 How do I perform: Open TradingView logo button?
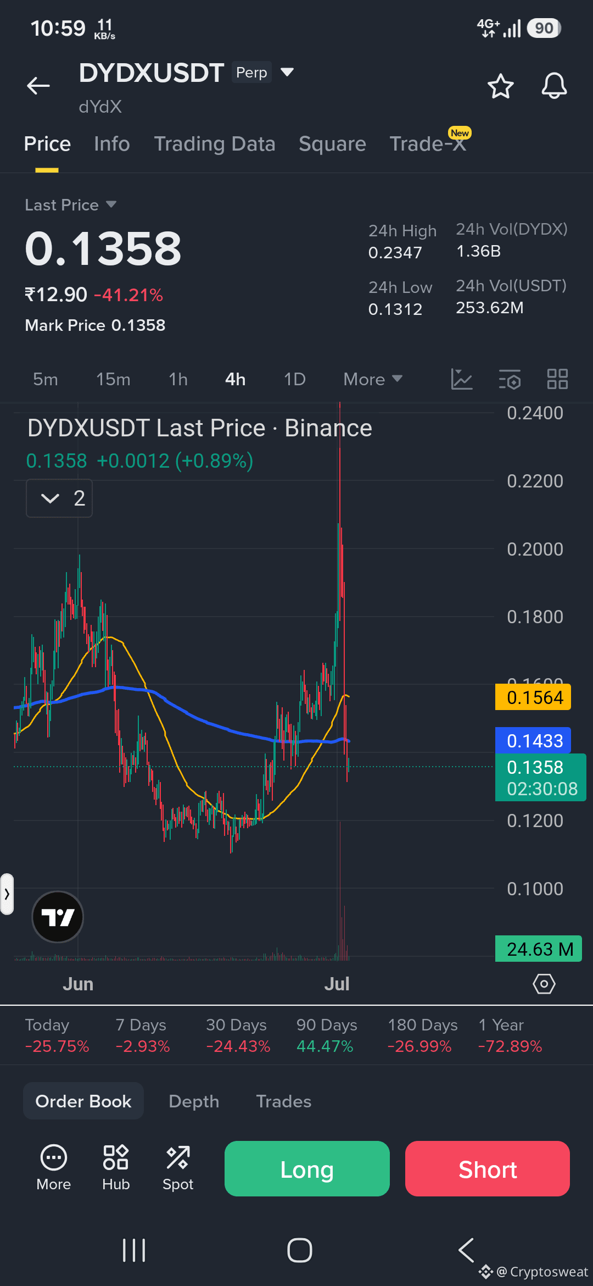point(58,917)
